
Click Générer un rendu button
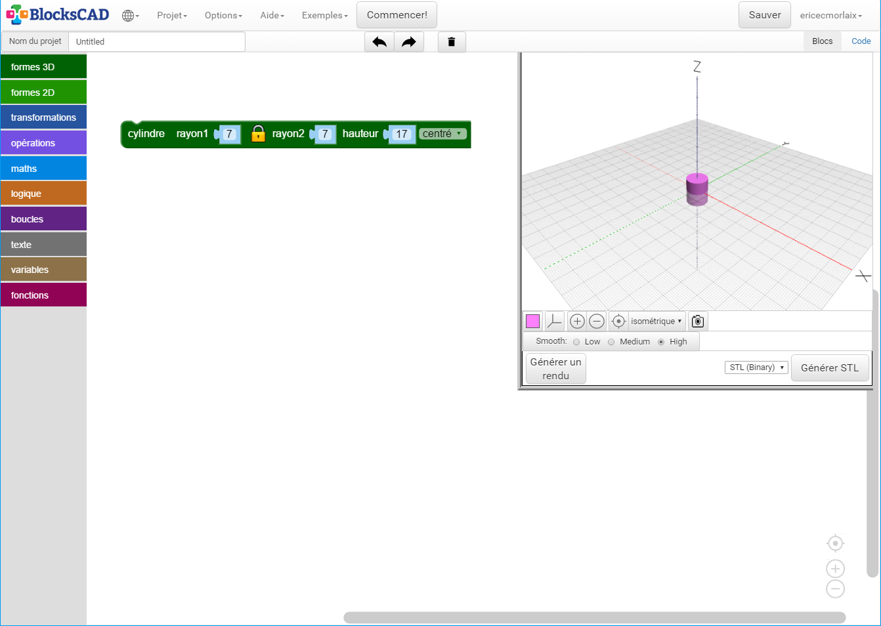point(555,369)
